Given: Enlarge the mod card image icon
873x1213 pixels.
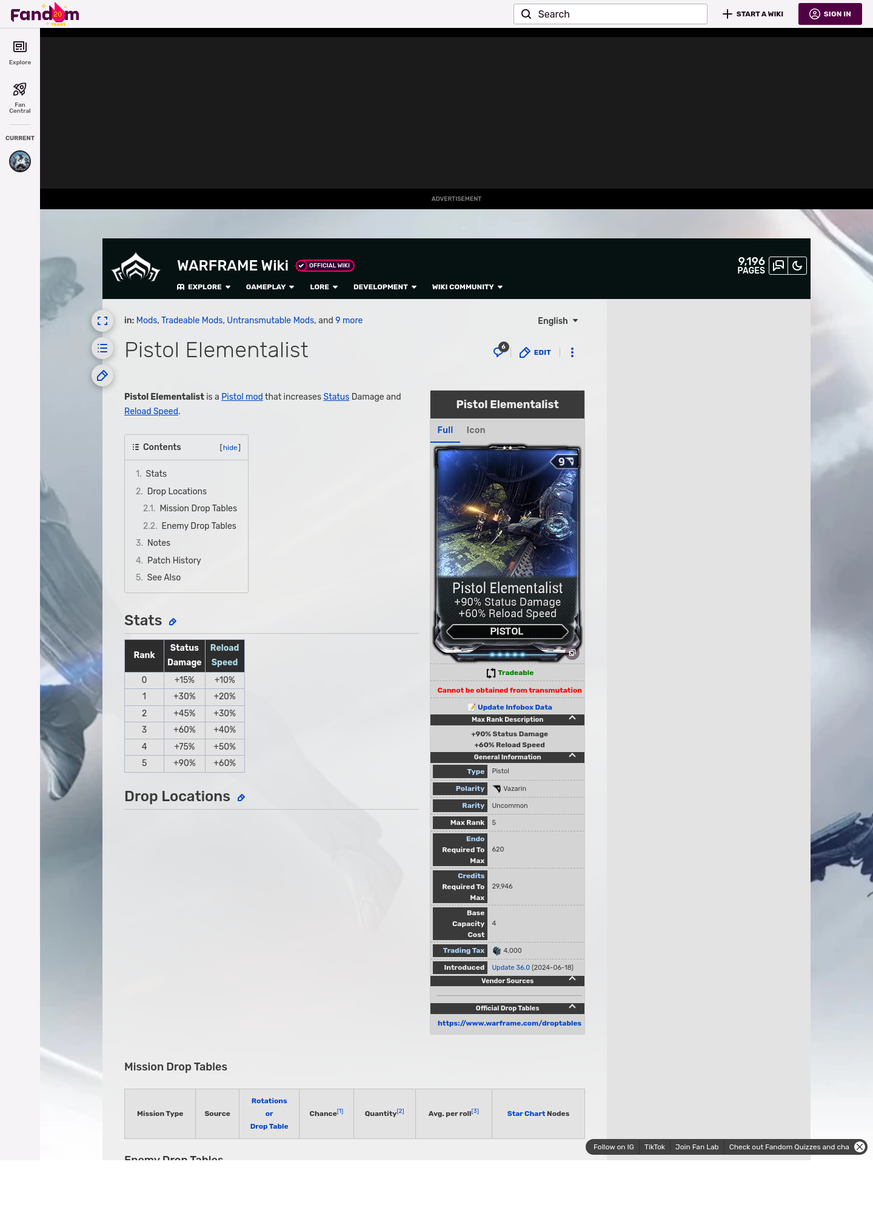Looking at the screenshot, I should tap(572, 653).
